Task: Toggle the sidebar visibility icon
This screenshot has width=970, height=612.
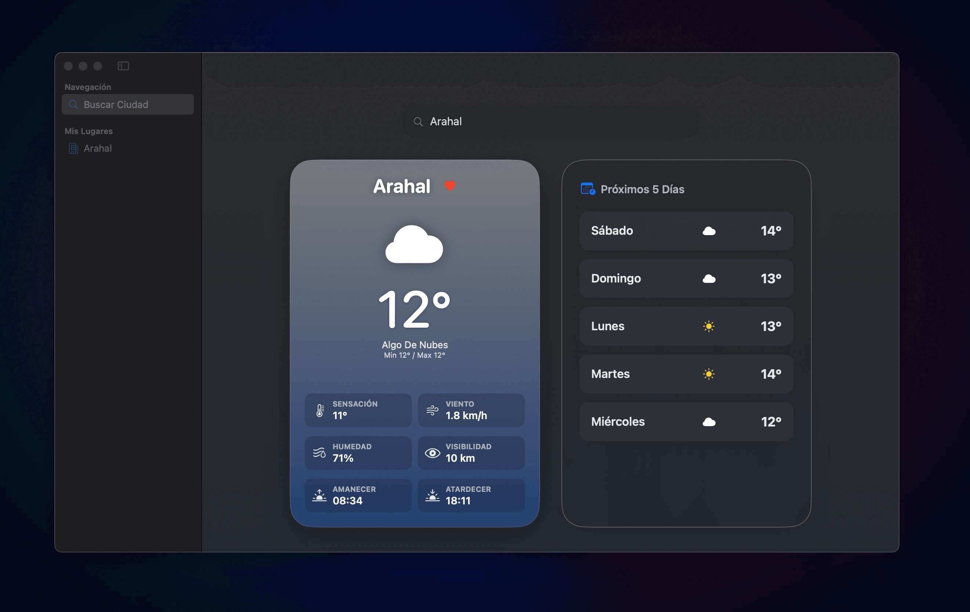Action: click(x=123, y=66)
